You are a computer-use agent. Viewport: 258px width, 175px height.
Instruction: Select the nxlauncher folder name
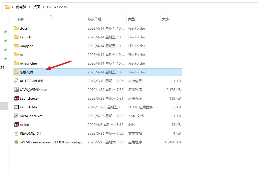tap(29, 64)
